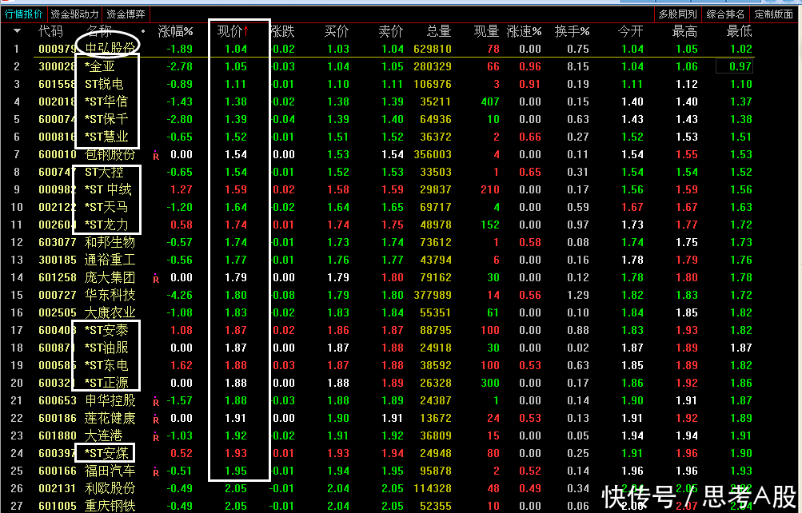Click the 定制版面 button
The width and height of the screenshot is (802, 513).
(x=774, y=14)
